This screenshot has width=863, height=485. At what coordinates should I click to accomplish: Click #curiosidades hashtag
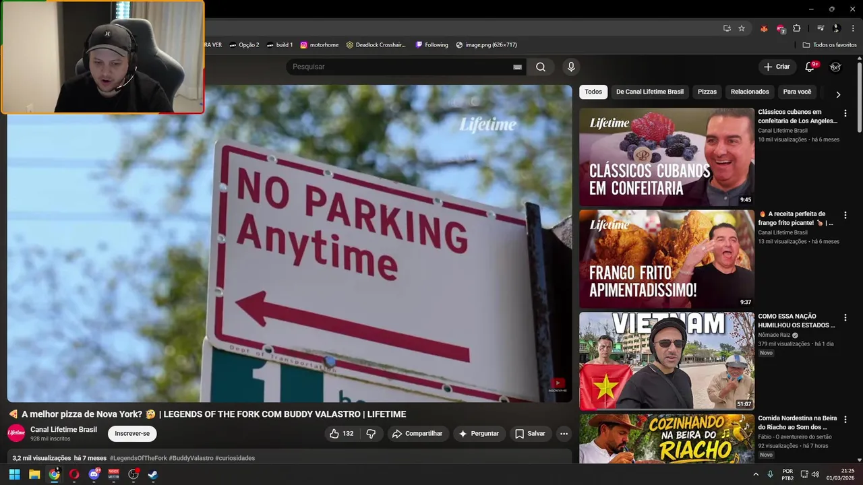pos(235,458)
